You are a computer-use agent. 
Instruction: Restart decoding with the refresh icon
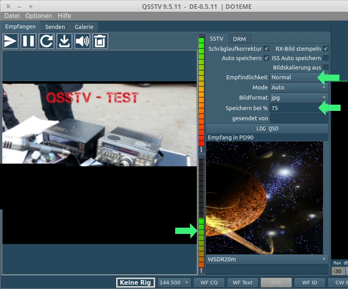click(46, 41)
